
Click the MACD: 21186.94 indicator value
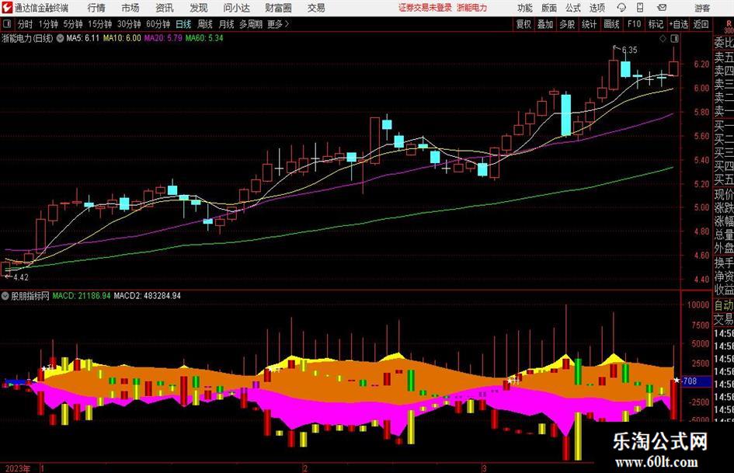(x=82, y=296)
